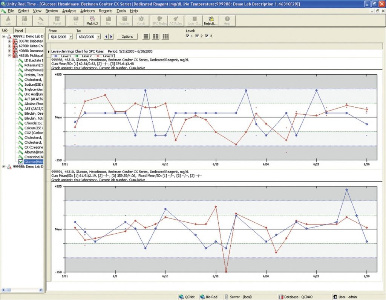Screen dimensions: 386x300
Task: Click the Lot toolbar icon
Action: (x=25, y=20)
